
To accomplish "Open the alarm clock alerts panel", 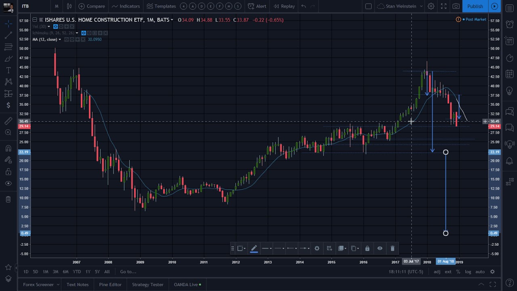I will (x=510, y=24).
